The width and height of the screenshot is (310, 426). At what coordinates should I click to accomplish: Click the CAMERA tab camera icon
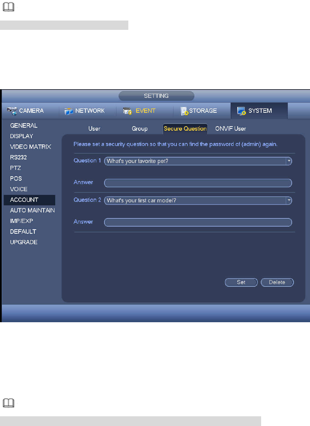(x=12, y=111)
